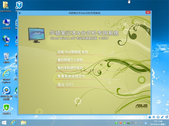Launch the PPTV desktop shortcut
The height and width of the screenshot is (126, 169).
click(6, 92)
